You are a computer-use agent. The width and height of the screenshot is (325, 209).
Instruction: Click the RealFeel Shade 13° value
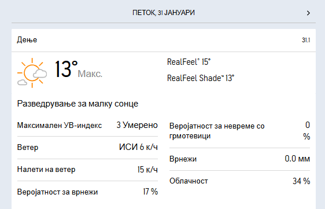pyautogui.click(x=201, y=78)
